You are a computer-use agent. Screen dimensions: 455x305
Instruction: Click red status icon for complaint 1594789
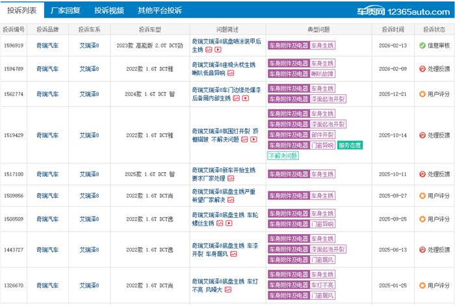click(422, 69)
